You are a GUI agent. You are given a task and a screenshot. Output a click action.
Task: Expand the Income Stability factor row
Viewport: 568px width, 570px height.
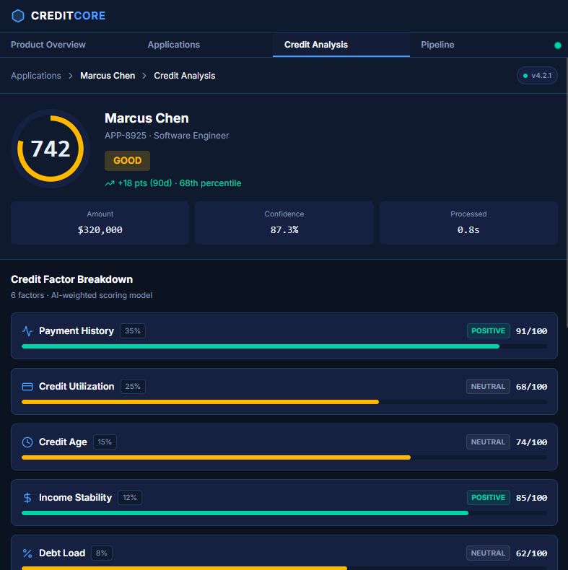[284, 498]
